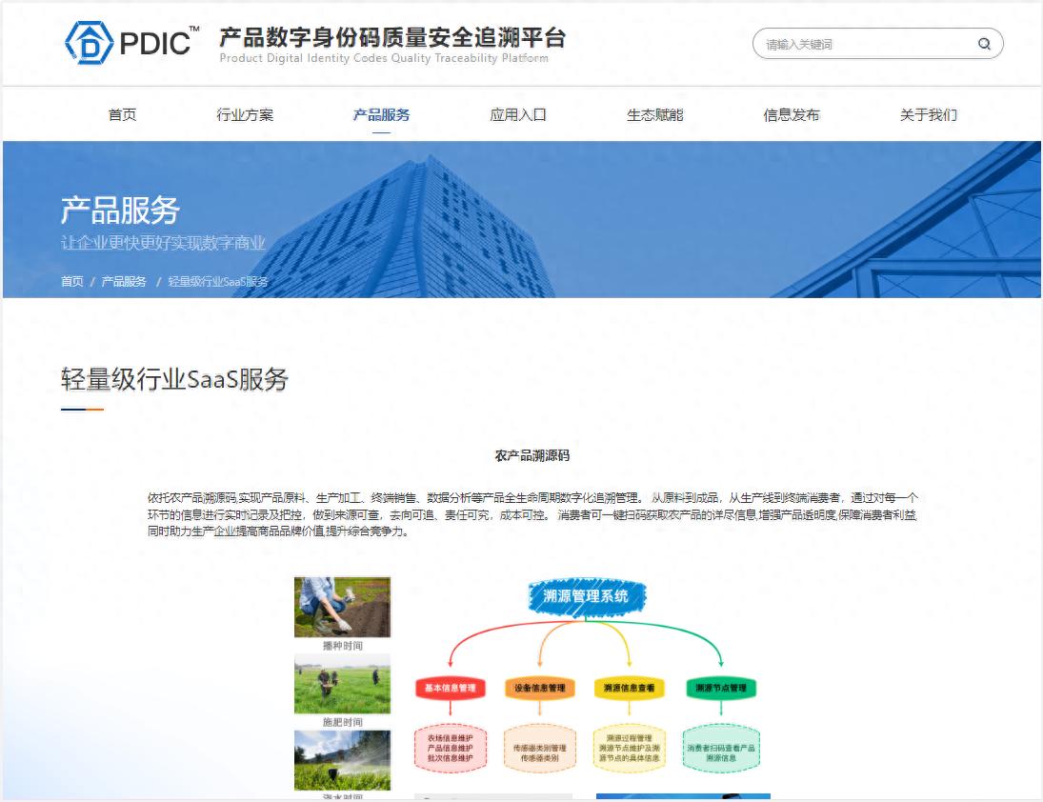This screenshot has width=1043, height=802.
Task: Click the banner subtitle 让企业更快更好实现数字商业
Action: pos(163,243)
